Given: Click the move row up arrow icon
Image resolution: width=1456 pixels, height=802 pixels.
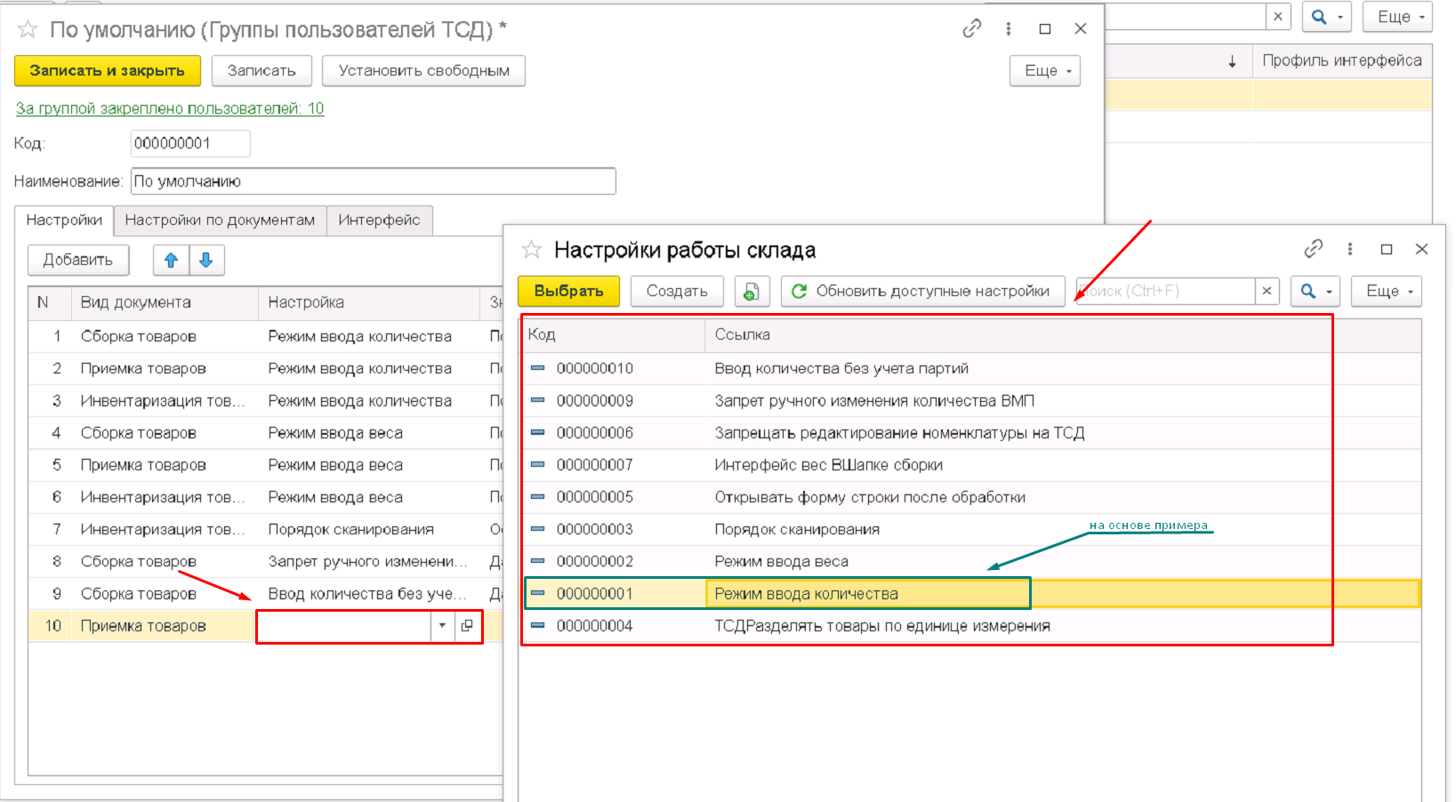Looking at the screenshot, I should pyautogui.click(x=171, y=260).
